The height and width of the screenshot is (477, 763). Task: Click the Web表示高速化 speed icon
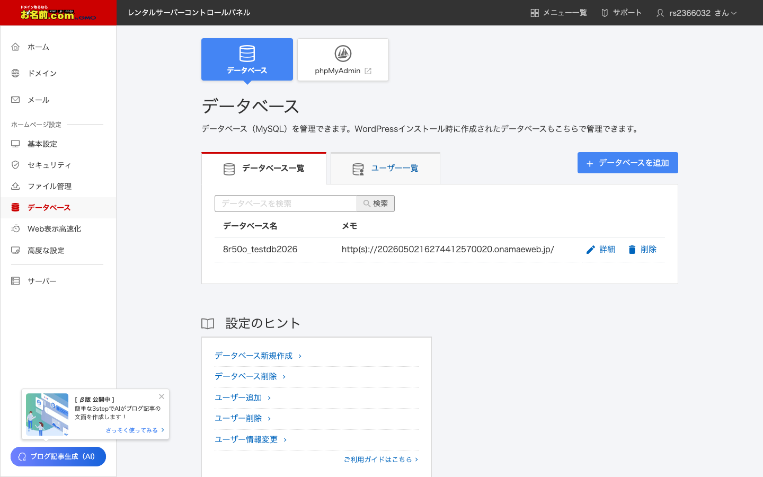(x=15, y=228)
